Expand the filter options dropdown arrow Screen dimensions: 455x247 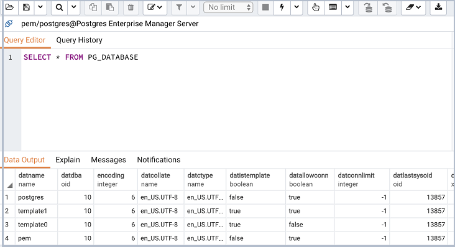pyautogui.click(x=193, y=7)
